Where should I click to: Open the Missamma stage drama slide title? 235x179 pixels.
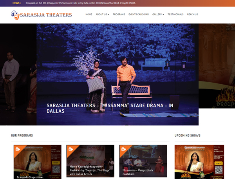click(x=110, y=108)
